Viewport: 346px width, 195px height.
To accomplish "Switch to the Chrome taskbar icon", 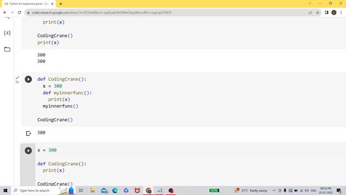I will (148, 190).
